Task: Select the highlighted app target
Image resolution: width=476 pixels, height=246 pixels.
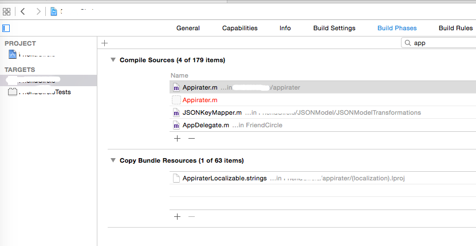Action: click(49, 80)
